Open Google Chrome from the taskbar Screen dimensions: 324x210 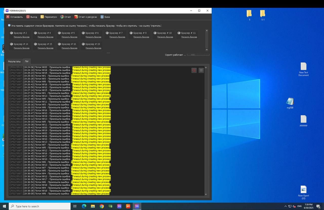102,206
